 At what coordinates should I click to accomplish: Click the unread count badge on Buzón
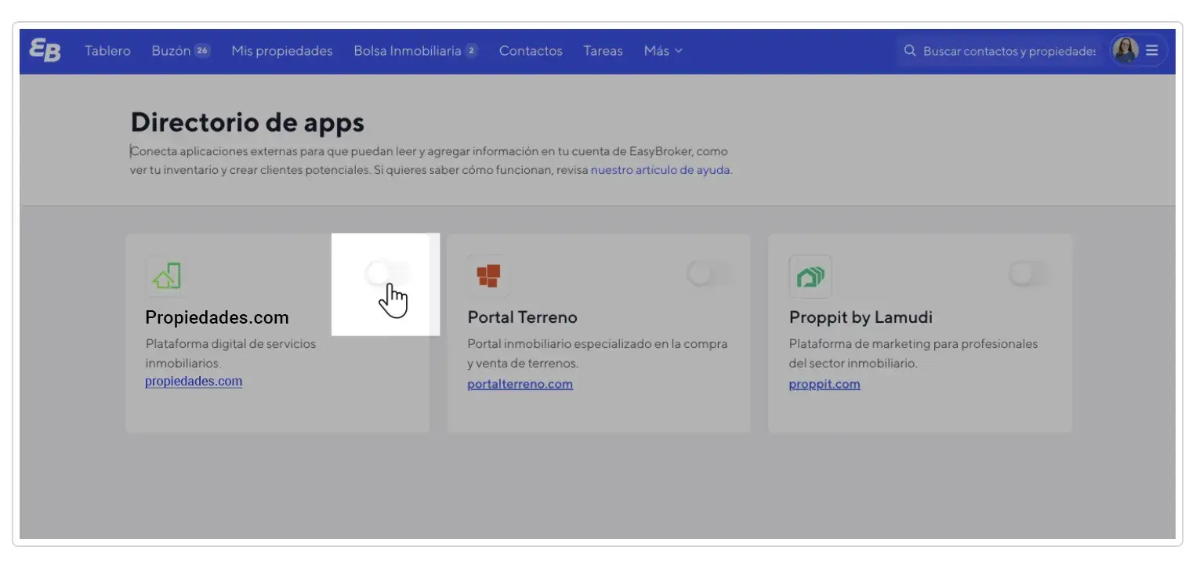click(202, 49)
